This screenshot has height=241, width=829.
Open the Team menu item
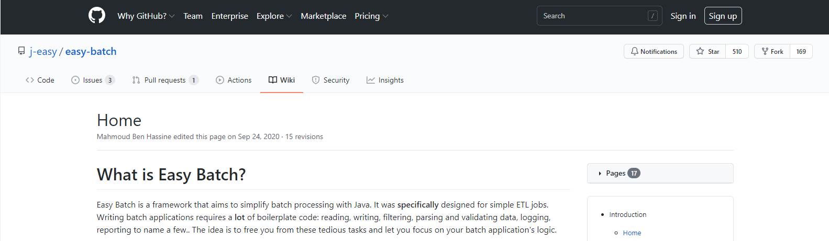coord(193,16)
